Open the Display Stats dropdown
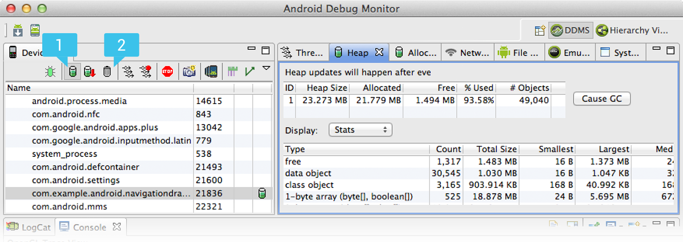This screenshot has width=683, height=242. (x=360, y=130)
